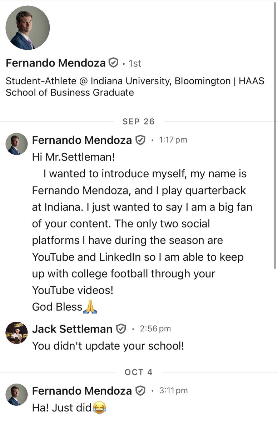Screen dimensions: 278x429
Task: Click the verified badge beside the header name
Action: point(113,63)
